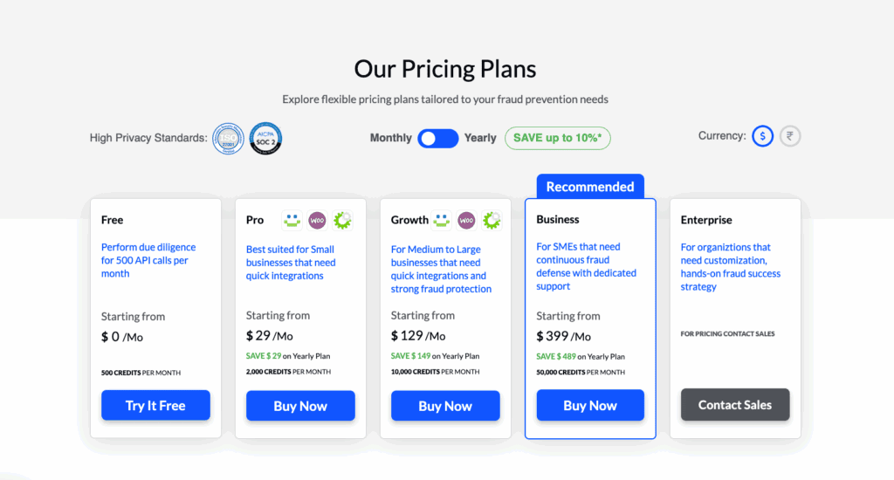Click the ISO 27001 certification badge
Viewport: 894px width, 480px height.
pyautogui.click(x=228, y=139)
